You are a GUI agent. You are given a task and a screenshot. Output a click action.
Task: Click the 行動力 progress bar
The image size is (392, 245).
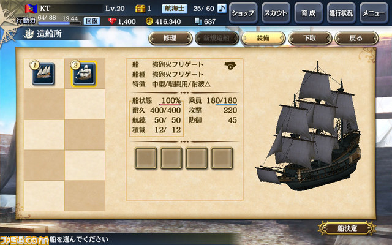(x=59, y=23)
